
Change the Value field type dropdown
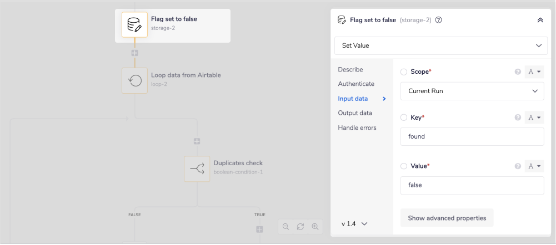point(534,166)
